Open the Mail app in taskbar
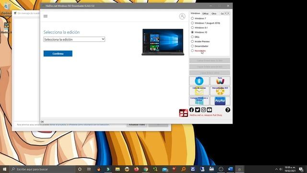307x173 pixels. click(x=165, y=169)
